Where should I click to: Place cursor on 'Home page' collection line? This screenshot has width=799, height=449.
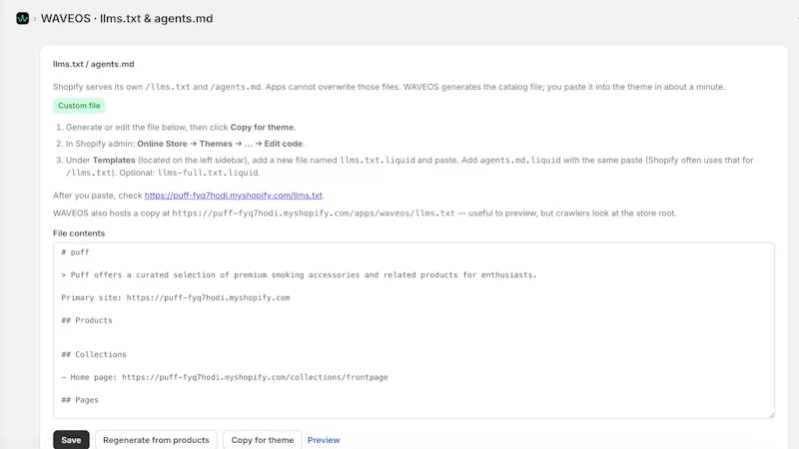coord(224,377)
